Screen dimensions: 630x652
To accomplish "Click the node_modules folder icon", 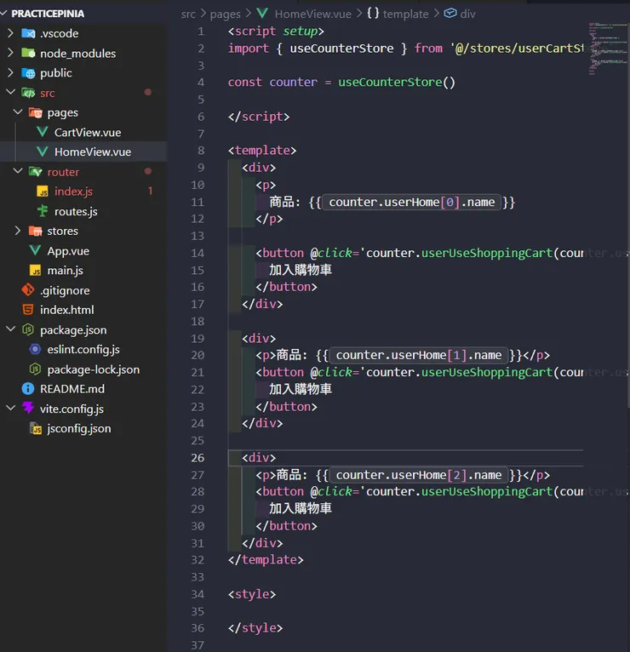I will (28, 53).
